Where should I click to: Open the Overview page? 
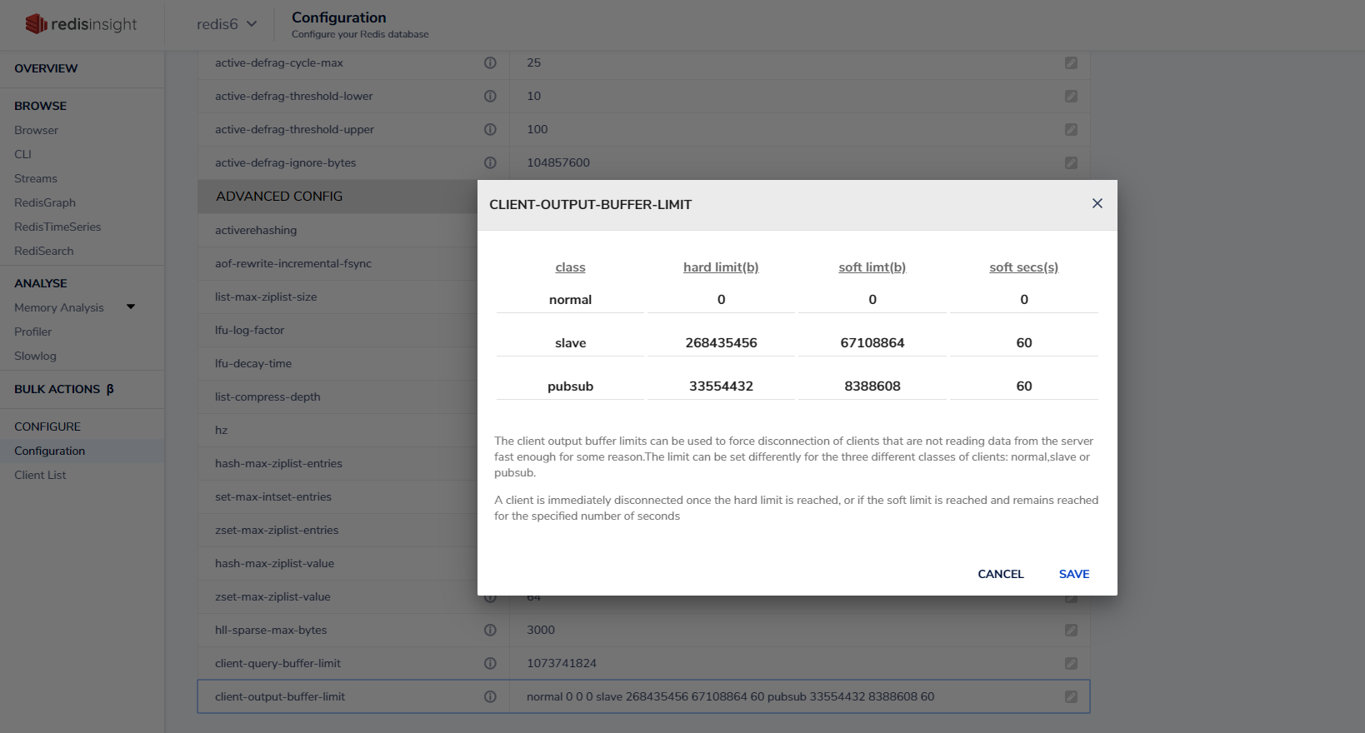(46, 68)
